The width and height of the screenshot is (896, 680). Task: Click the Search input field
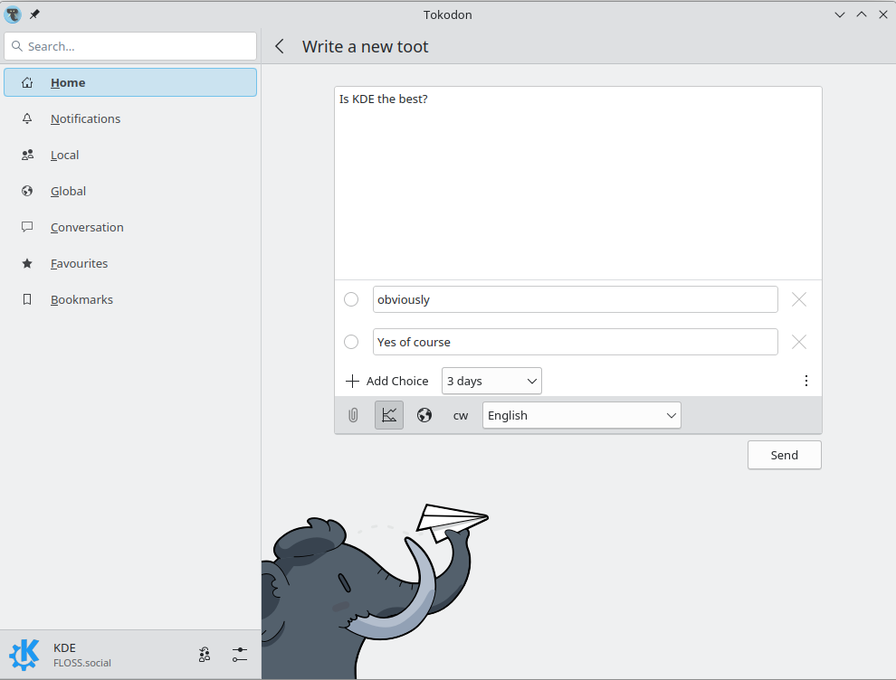click(x=131, y=46)
